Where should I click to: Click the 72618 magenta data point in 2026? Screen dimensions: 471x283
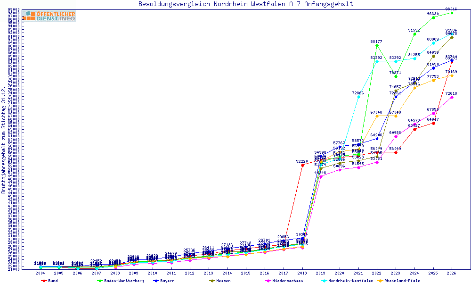452,98
